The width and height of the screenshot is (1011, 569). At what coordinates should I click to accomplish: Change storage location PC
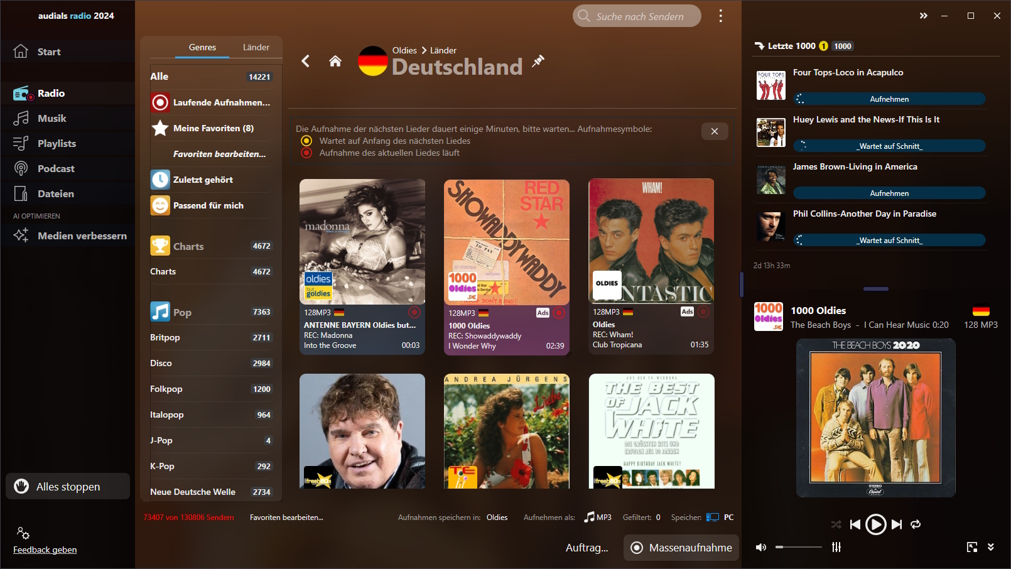tap(720, 518)
